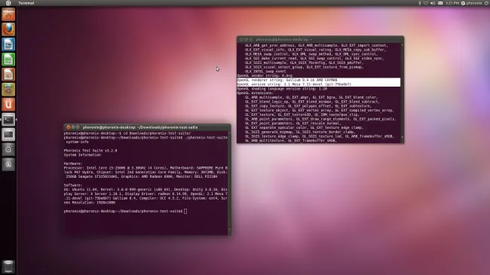Click the clock showing 3:21 PM
Screen dimensions: 490x275
pos(452,3)
